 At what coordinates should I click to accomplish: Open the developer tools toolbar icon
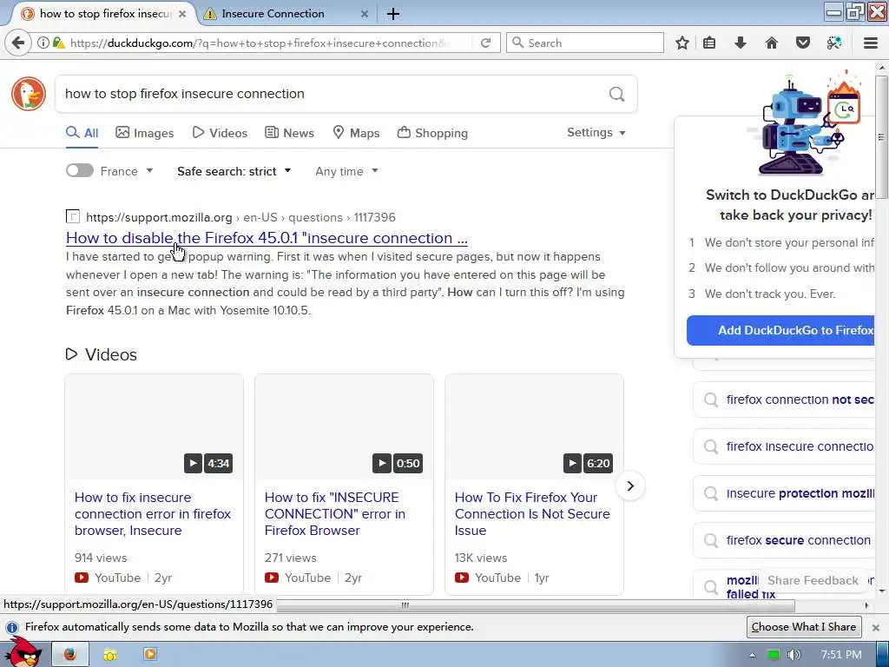pyautogui.click(x=834, y=43)
